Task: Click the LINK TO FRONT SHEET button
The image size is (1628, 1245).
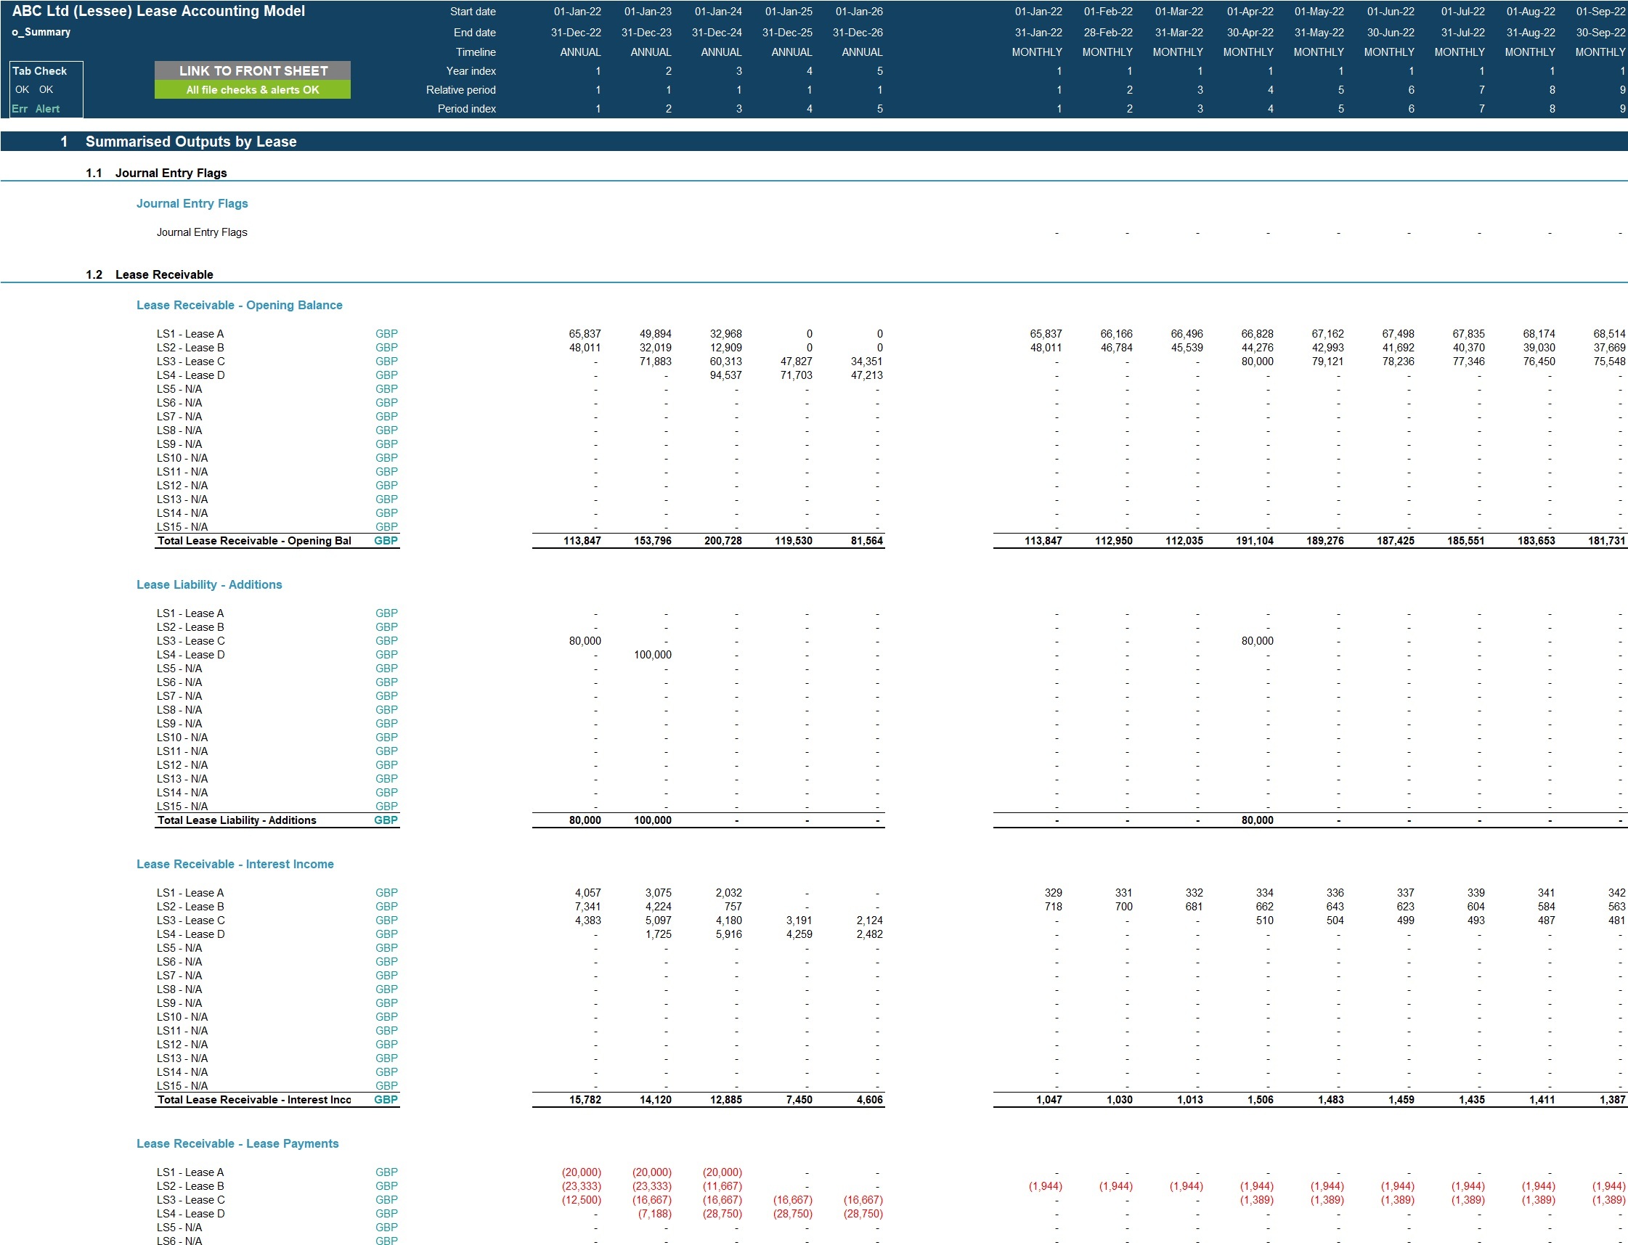Action: click(253, 70)
